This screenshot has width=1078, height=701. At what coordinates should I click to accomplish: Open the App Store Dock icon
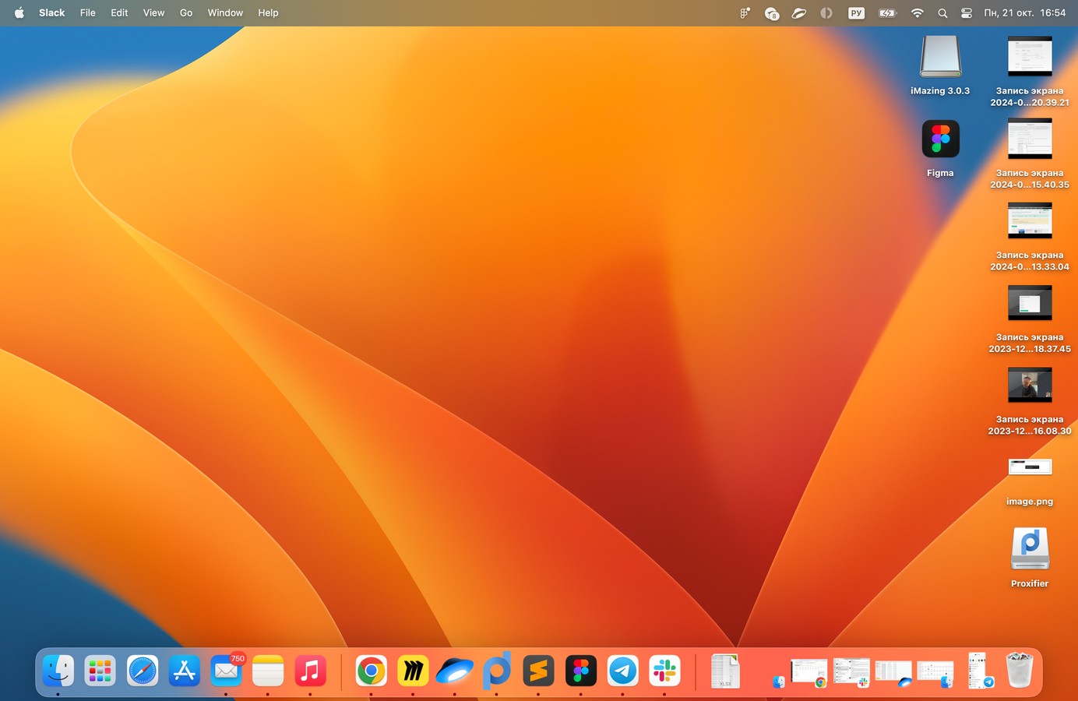tap(185, 671)
